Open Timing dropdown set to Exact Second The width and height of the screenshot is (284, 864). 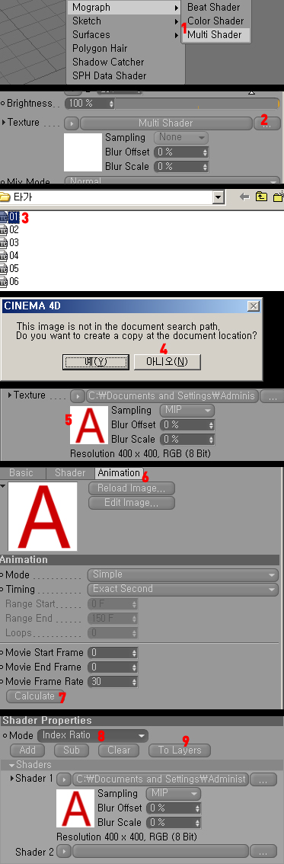click(x=183, y=589)
